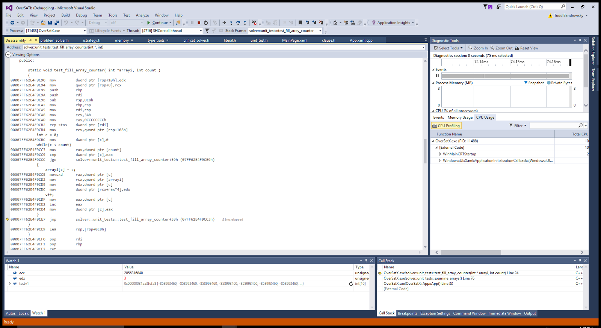Click the Disassembly vertical scrollbar thumb
The height and width of the screenshot is (328, 601).
[x=425, y=151]
